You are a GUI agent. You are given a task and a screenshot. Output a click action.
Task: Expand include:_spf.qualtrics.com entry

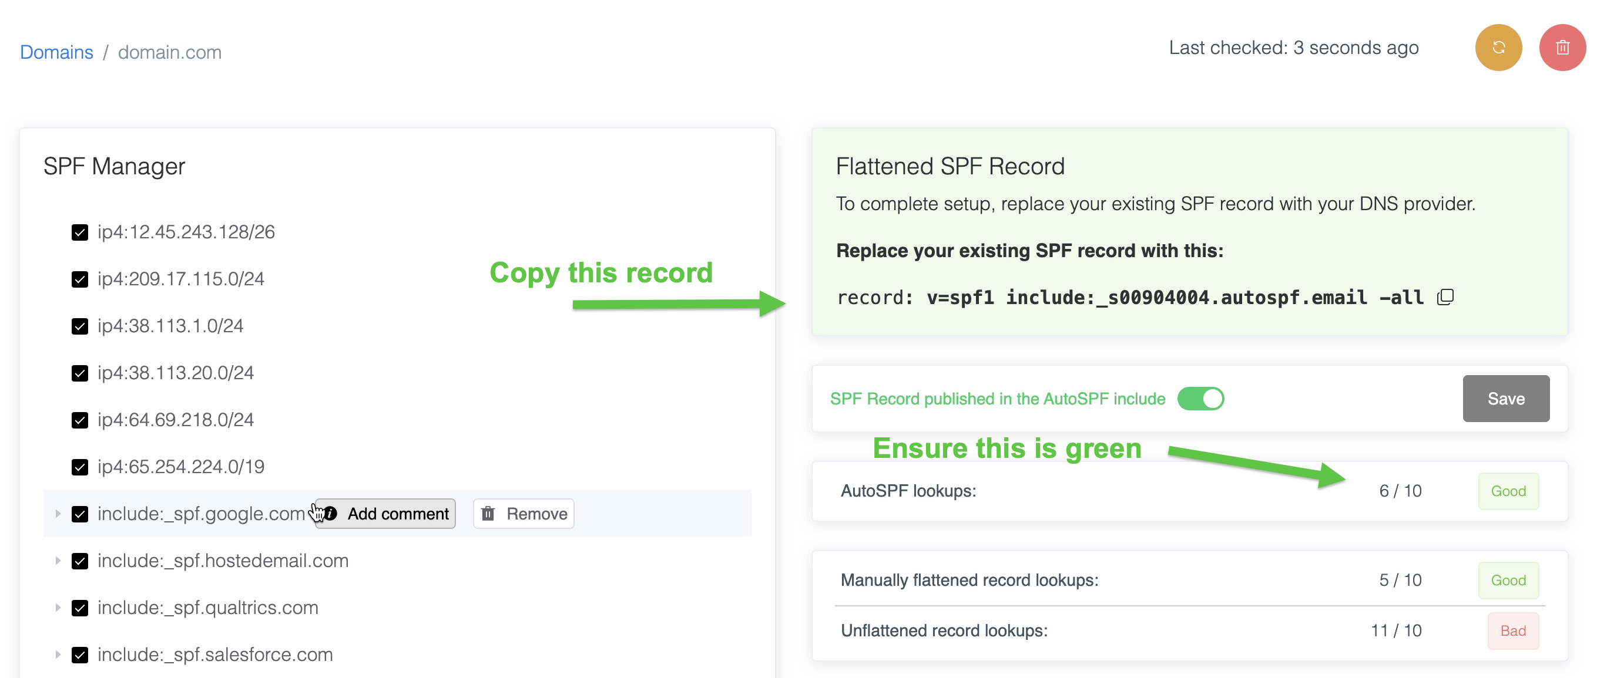pyautogui.click(x=58, y=608)
